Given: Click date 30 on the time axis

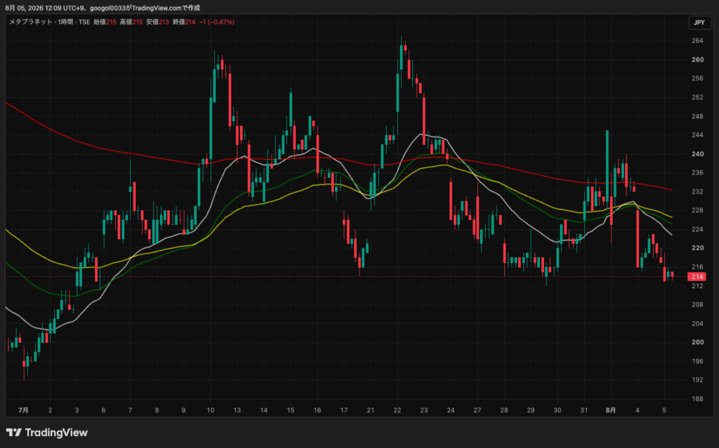Looking at the screenshot, I should [557, 410].
